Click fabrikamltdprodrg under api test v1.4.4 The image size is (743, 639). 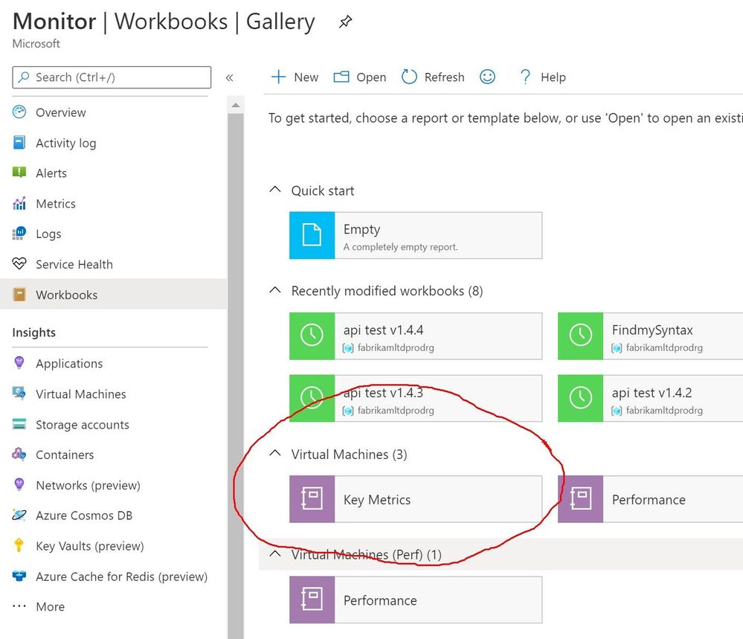(x=396, y=347)
